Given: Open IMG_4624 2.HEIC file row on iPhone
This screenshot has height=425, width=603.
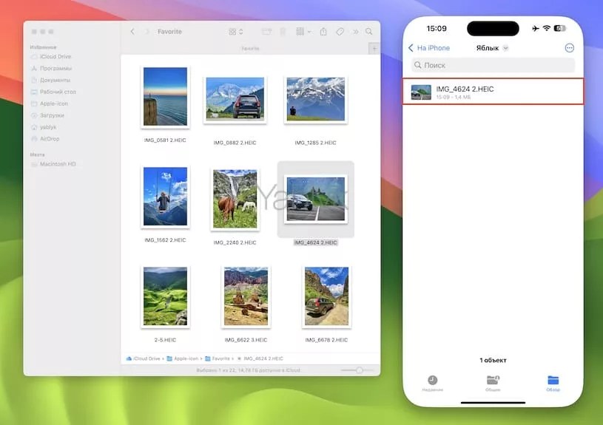Looking at the screenshot, I should coord(493,92).
